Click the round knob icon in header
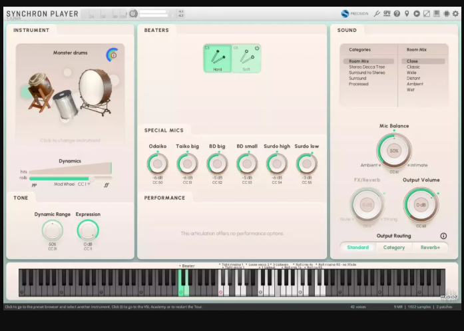Viewport: 464px width, 331px height. point(133,13)
